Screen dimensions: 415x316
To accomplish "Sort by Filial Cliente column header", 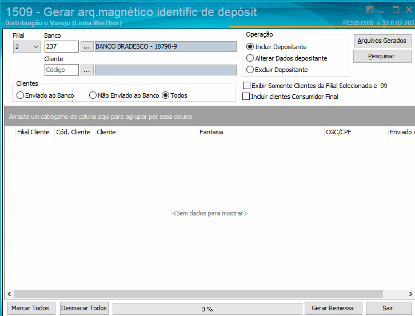I will coord(35,132).
